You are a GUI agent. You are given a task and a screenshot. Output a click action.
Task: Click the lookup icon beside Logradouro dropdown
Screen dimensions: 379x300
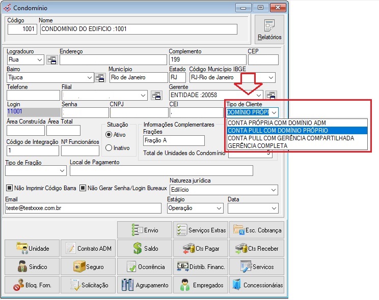(52, 60)
